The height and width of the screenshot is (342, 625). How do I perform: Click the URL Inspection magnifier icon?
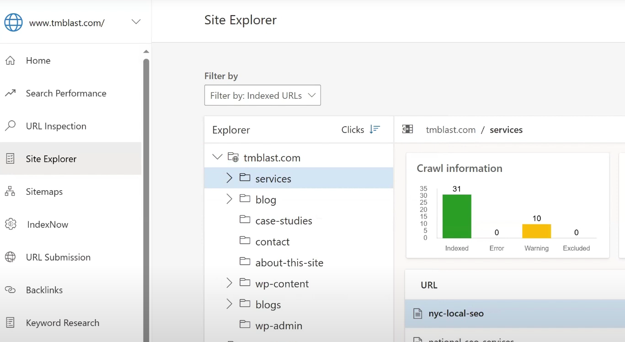click(10, 126)
